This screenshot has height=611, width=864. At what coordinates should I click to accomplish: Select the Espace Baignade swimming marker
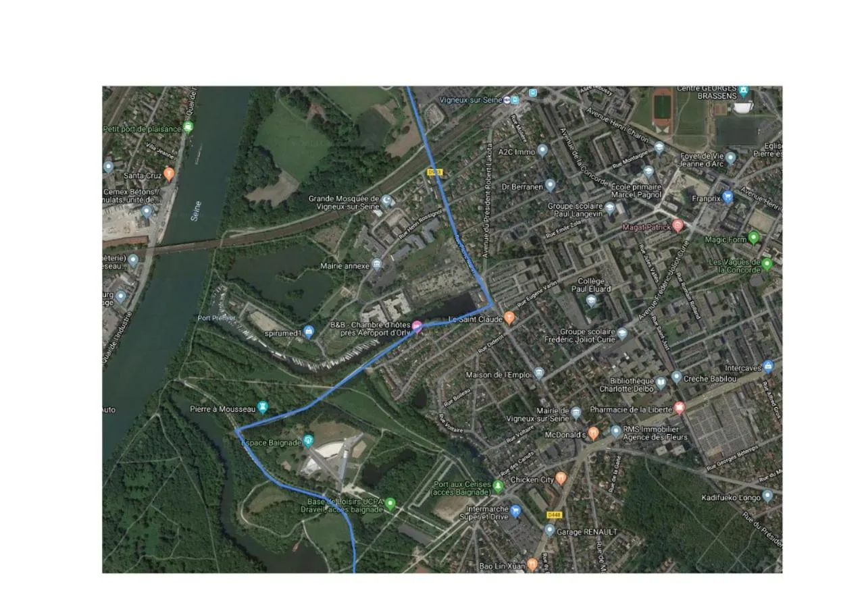pos(309,442)
